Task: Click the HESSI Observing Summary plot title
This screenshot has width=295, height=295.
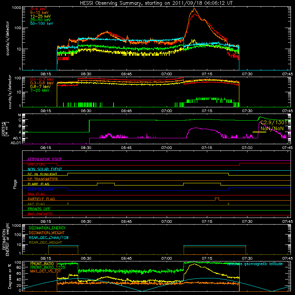Action: click(x=156, y=3)
